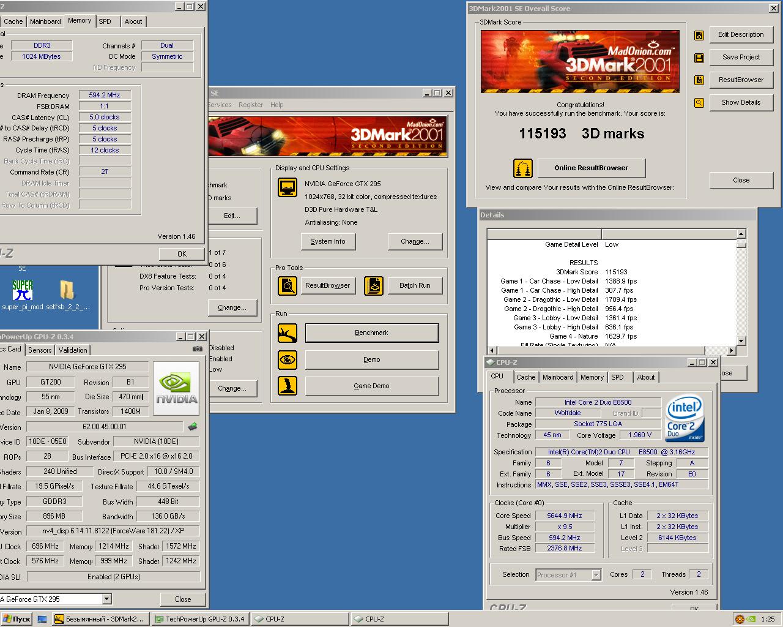Image resolution: width=783 pixels, height=627 pixels.
Task: Open the Sensors tab in GPU-Z
Action: coord(40,350)
